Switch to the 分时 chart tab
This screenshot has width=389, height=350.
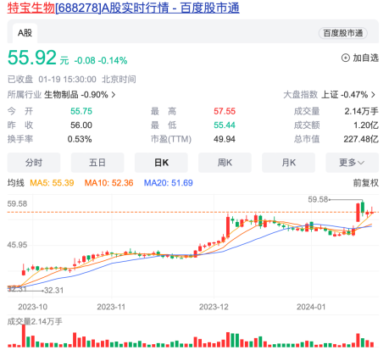pyautogui.click(x=34, y=163)
